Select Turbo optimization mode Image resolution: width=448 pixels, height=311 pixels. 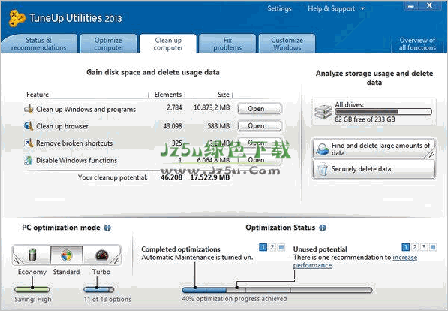pos(101,255)
